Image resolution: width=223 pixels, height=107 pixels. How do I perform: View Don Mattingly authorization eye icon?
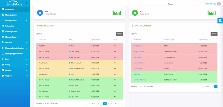click(115, 74)
